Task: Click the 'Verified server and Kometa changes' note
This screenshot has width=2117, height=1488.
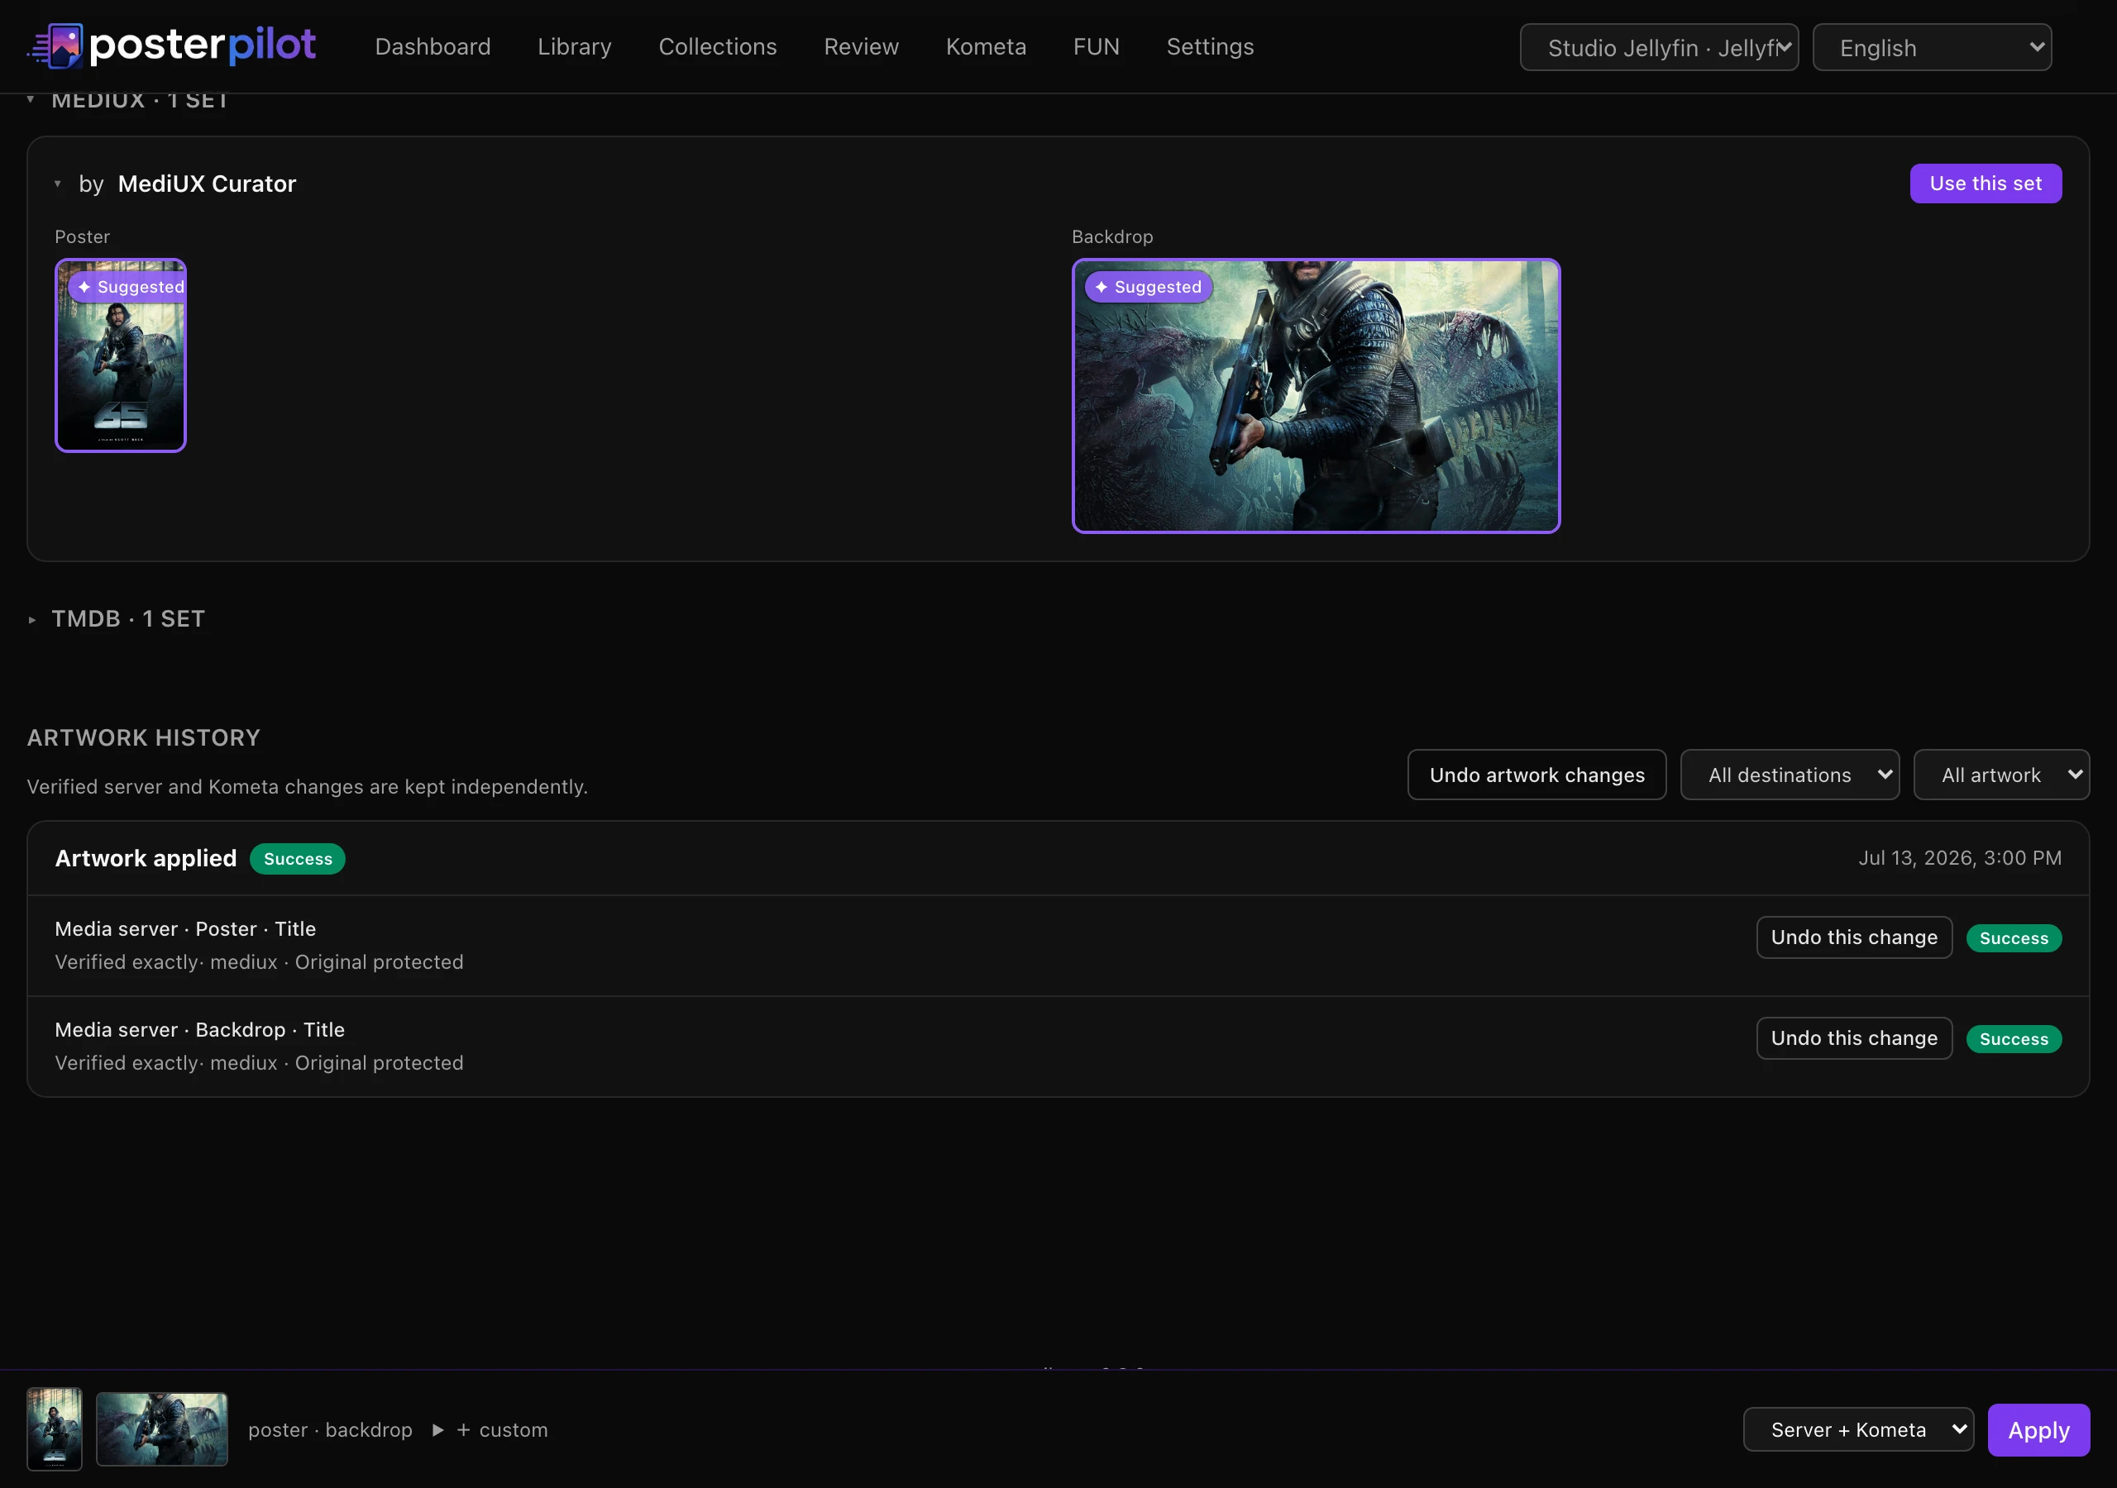Action: pyautogui.click(x=307, y=786)
